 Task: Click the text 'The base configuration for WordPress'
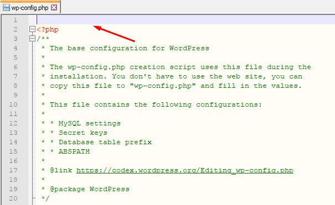click(130, 48)
